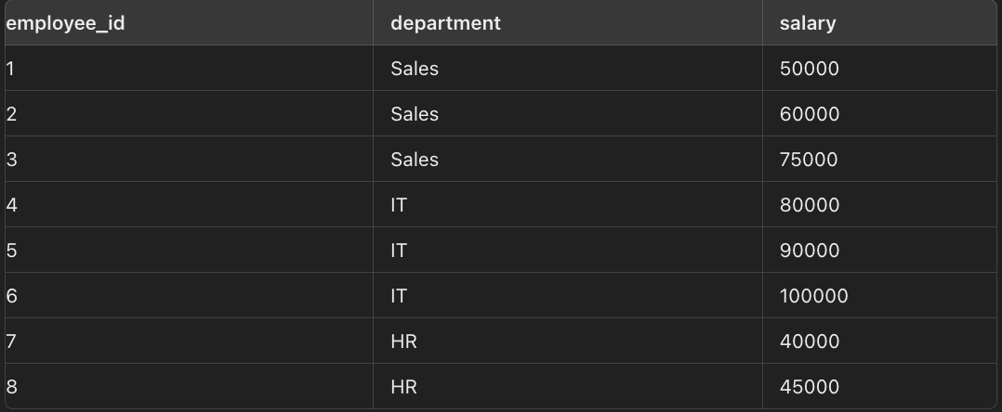1002x412 pixels.
Task: Click the salary column header
Action: click(808, 23)
